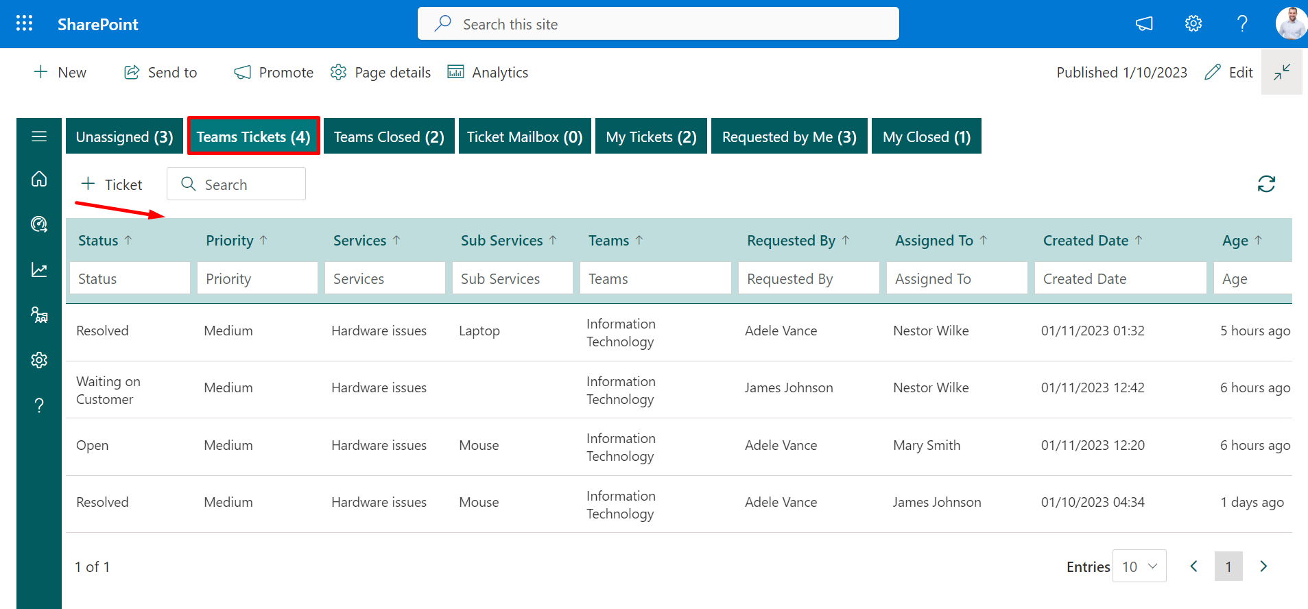1308x609 pixels.
Task: Click the megaphone feedback icon in header
Action: (1144, 24)
